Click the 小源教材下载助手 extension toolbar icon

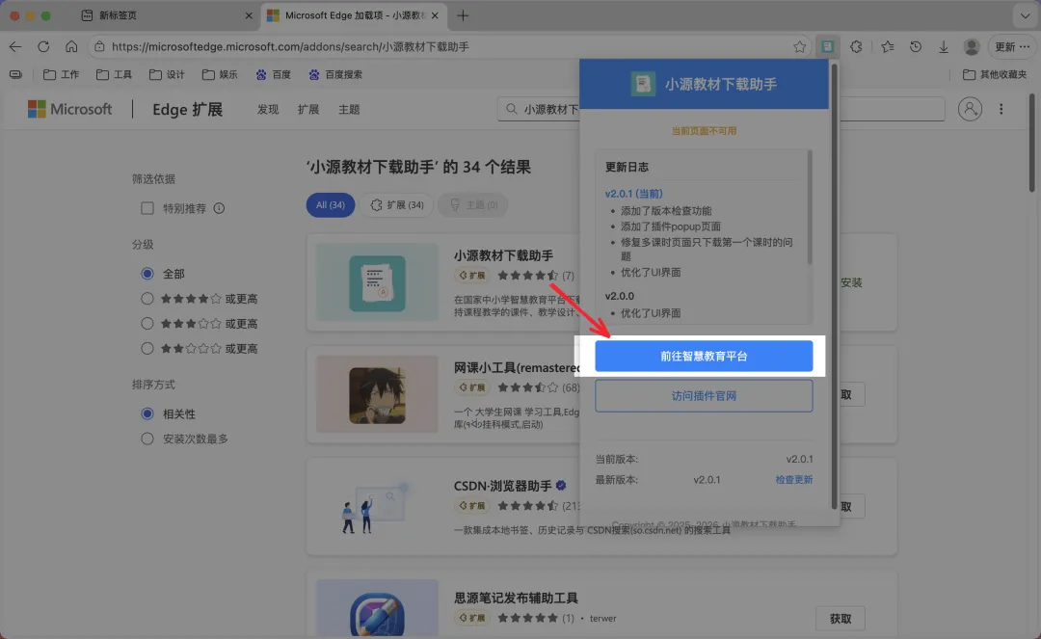tap(827, 46)
